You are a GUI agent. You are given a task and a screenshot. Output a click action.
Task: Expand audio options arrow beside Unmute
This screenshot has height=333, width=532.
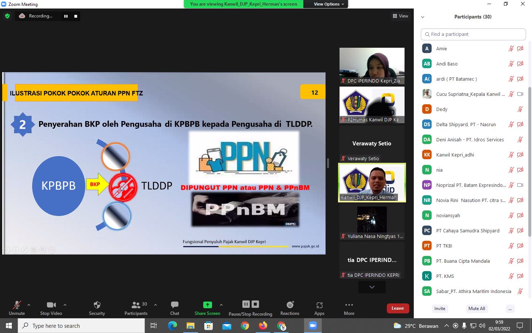29,305
